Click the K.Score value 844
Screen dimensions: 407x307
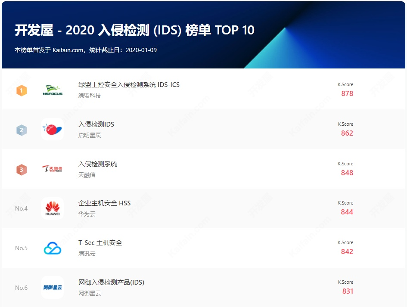[x=347, y=212]
